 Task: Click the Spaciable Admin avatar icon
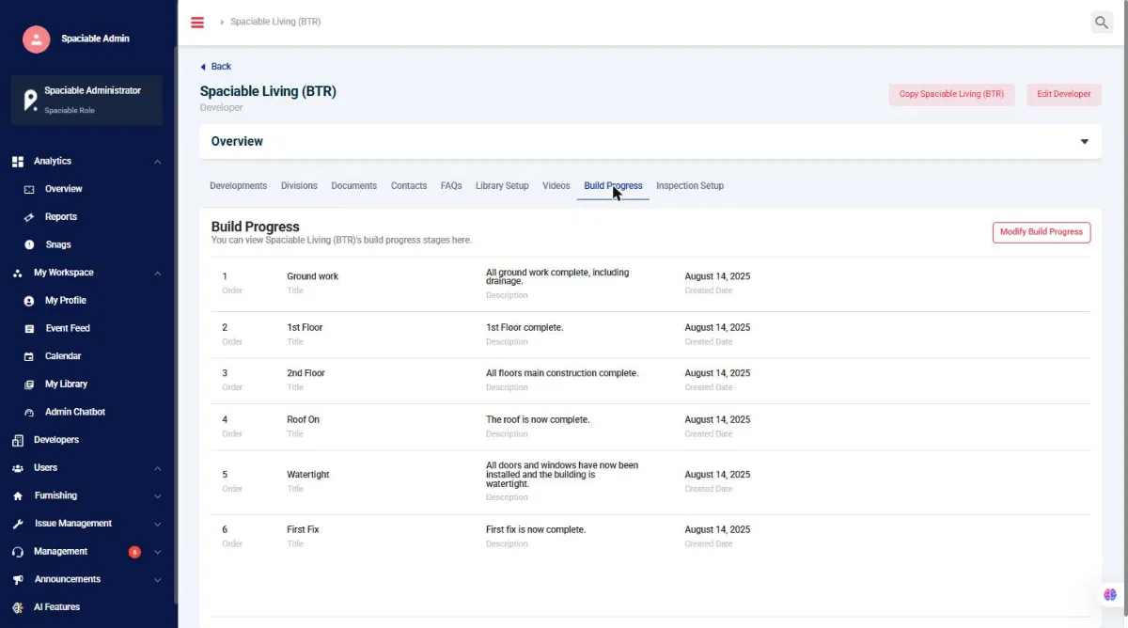pyautogui.click(x=36, y=39)
